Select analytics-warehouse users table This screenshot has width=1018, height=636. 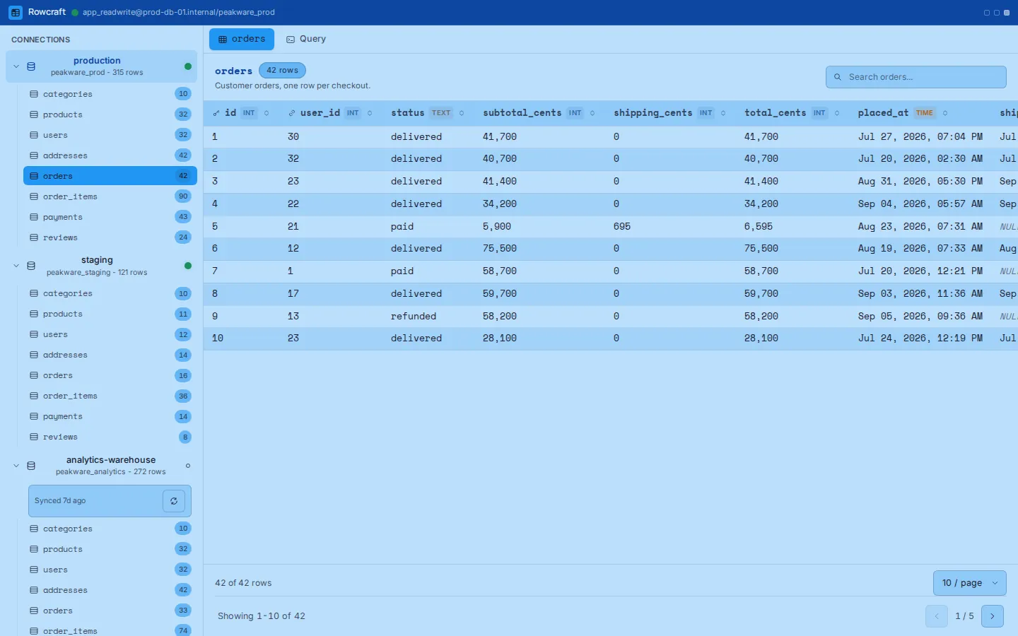point(110,570)
